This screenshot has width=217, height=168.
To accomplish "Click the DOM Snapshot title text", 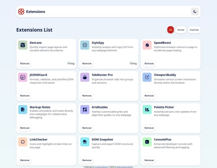I will (x=102, y=139).
